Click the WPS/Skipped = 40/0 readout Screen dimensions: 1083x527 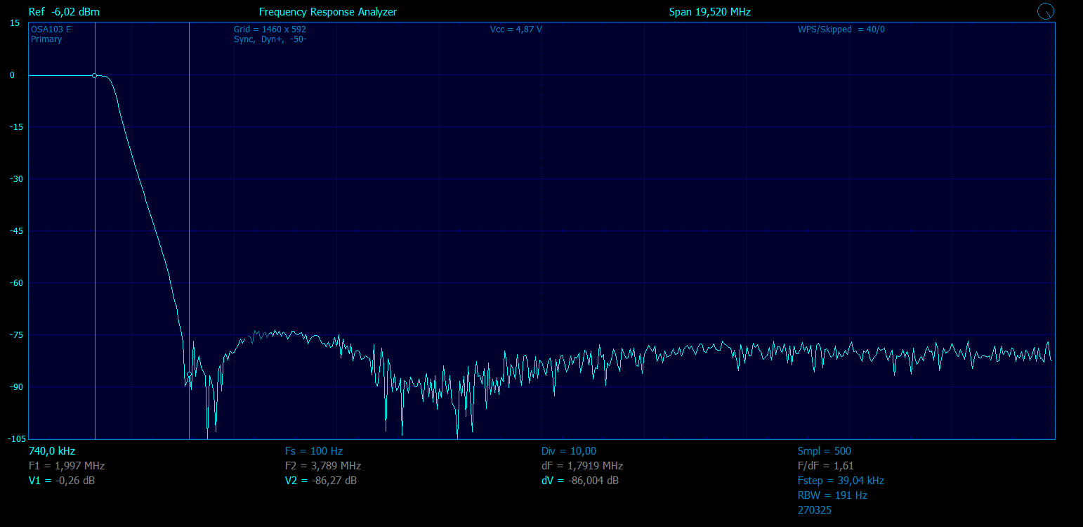click(x=841, y=30)
